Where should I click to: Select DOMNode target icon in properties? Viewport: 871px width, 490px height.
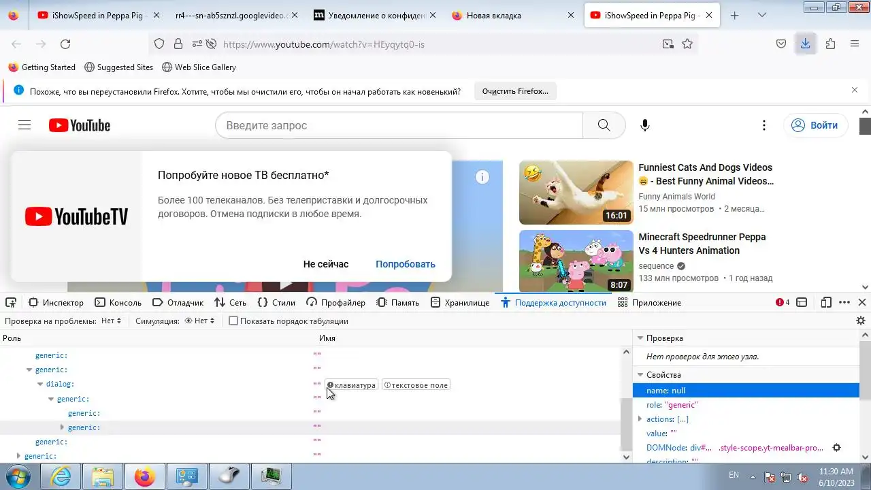point(837,448)
